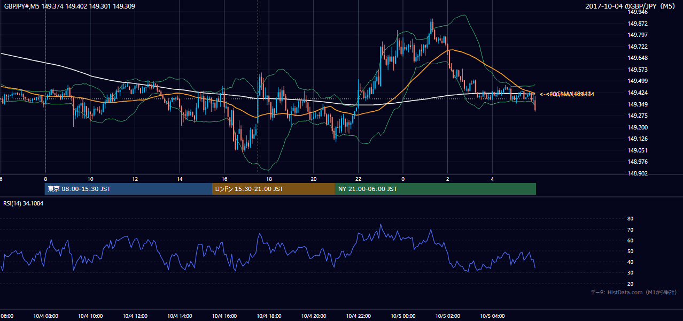This screenshot has width=683, height=321.
Task: Click the 10/4 10:00 bottom date label
Action: (x=90, y=316)
